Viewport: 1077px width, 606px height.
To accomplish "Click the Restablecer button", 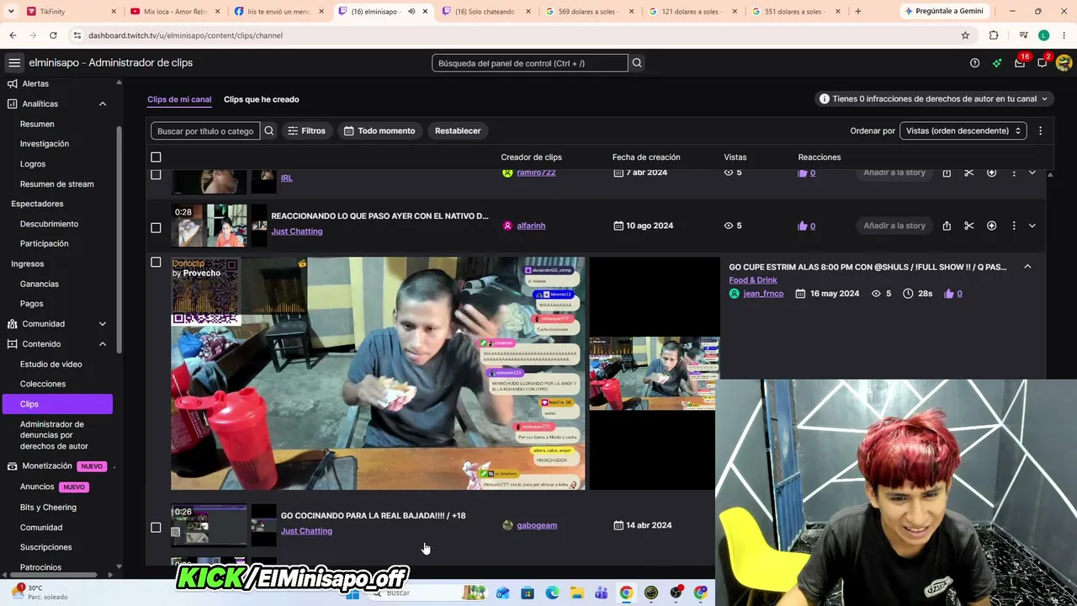I will click(x=458, y=130).
